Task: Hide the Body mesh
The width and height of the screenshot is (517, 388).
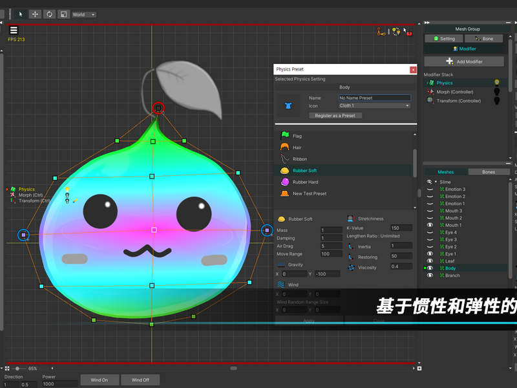Action: point(430,268)
